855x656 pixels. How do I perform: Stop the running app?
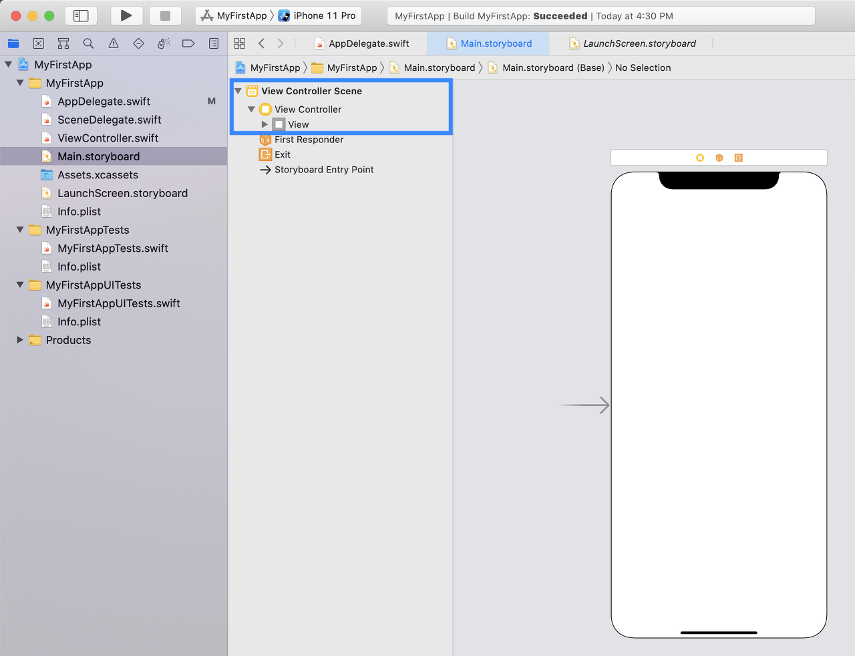point(165,15)
